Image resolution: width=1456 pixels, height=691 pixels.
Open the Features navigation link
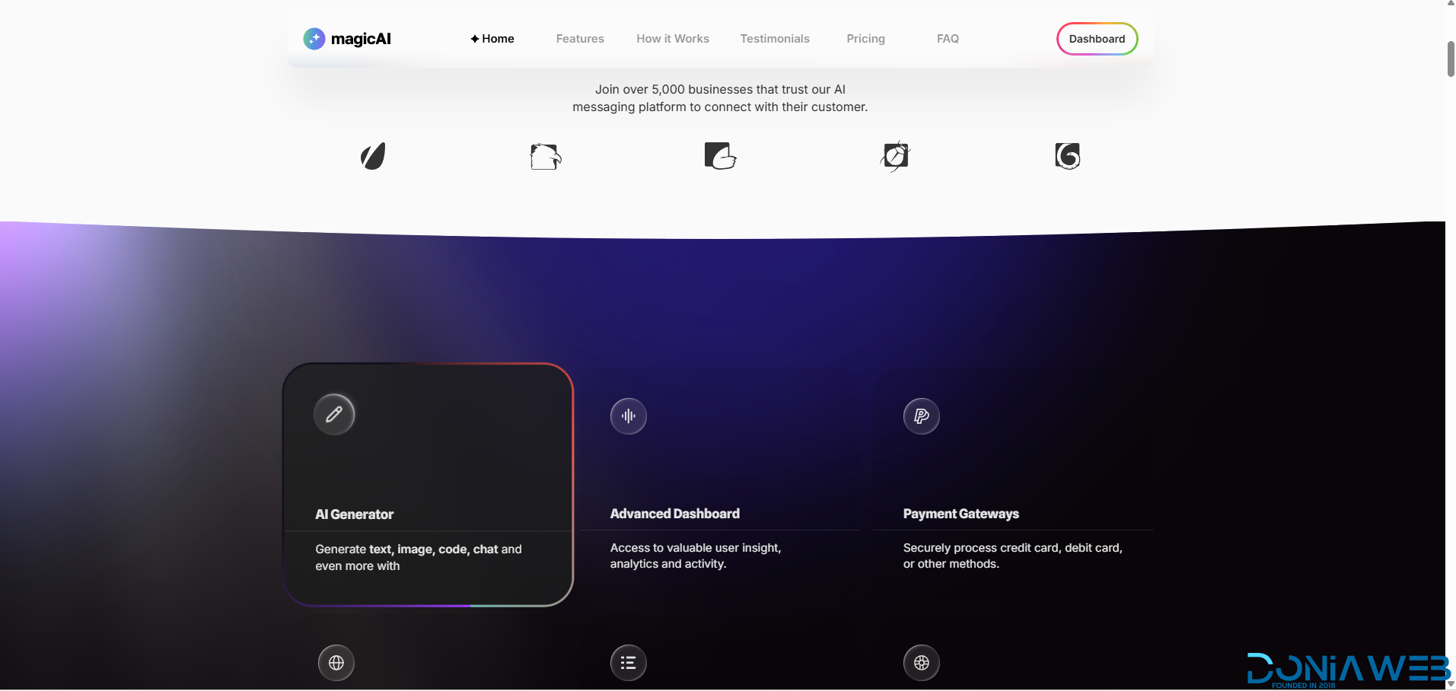[580, 39]
